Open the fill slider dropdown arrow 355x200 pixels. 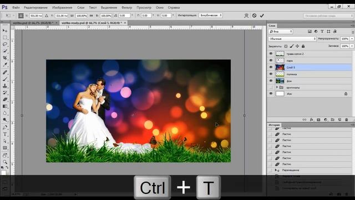[x=352, y=46]
